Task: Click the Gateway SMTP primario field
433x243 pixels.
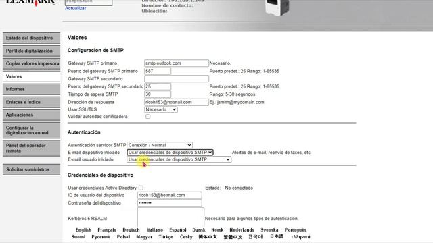Action: click(x=177, y=63)
